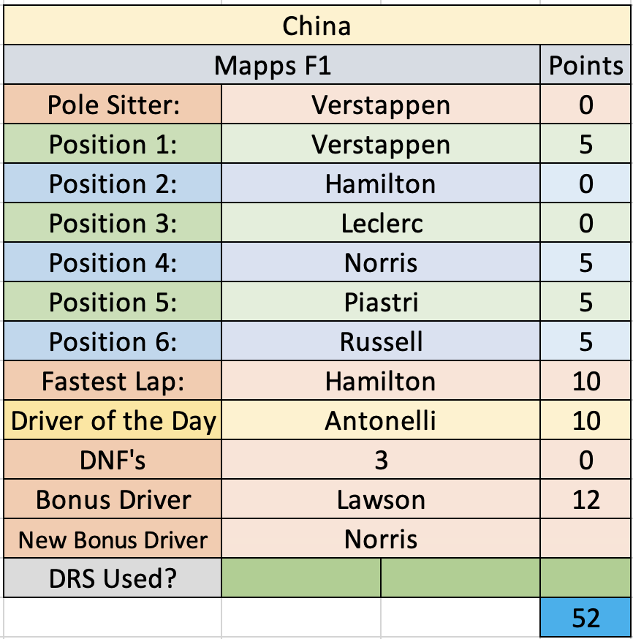
Task: Select the Russell cell
Action: click(381, 341)
